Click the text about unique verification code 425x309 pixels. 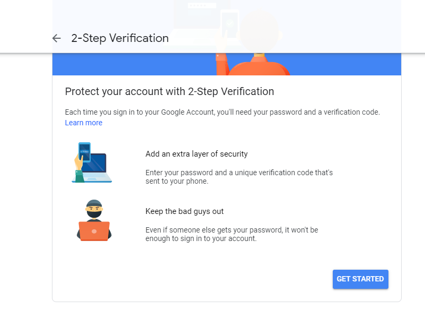tap(239, 177)
